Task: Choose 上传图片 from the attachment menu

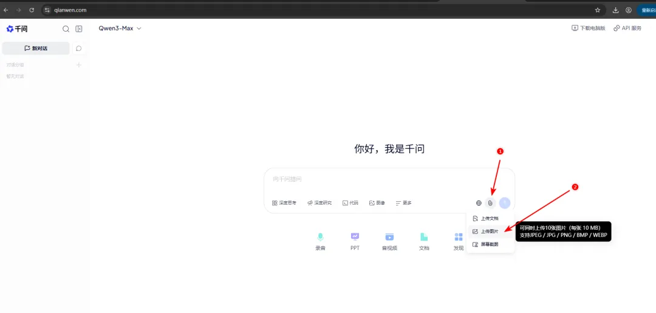Action: point(490,231)
